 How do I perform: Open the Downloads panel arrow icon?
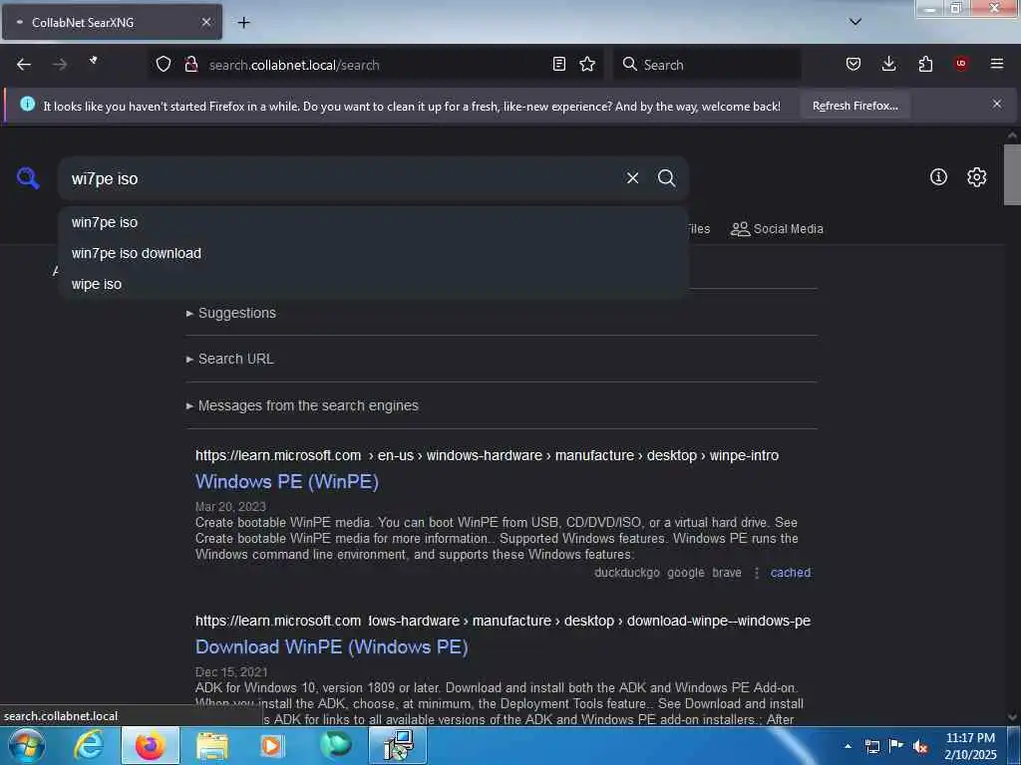tap(888, 64)
